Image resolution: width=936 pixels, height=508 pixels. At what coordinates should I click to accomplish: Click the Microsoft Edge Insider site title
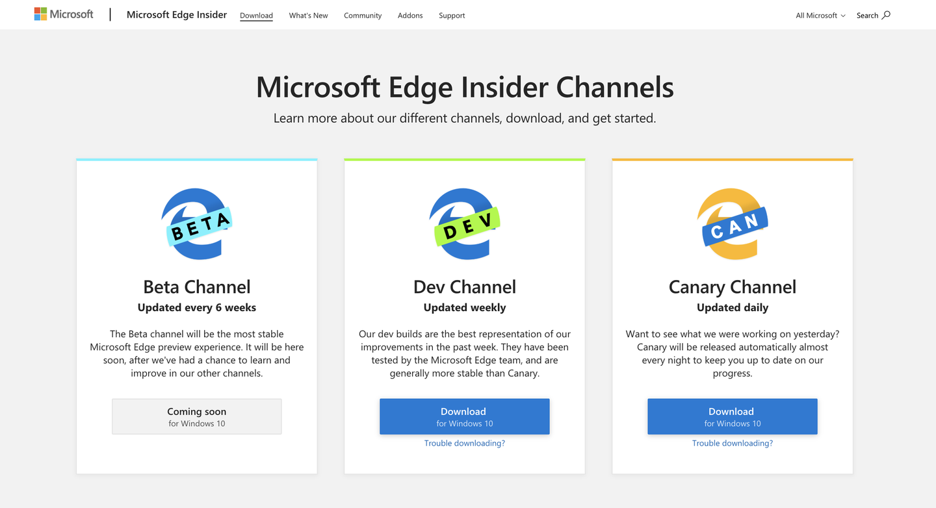(x=177, y=15)
